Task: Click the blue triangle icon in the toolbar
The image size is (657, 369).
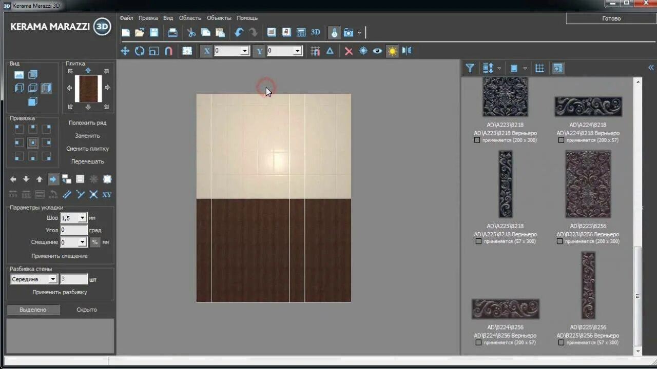Action: tap(330, 51)
